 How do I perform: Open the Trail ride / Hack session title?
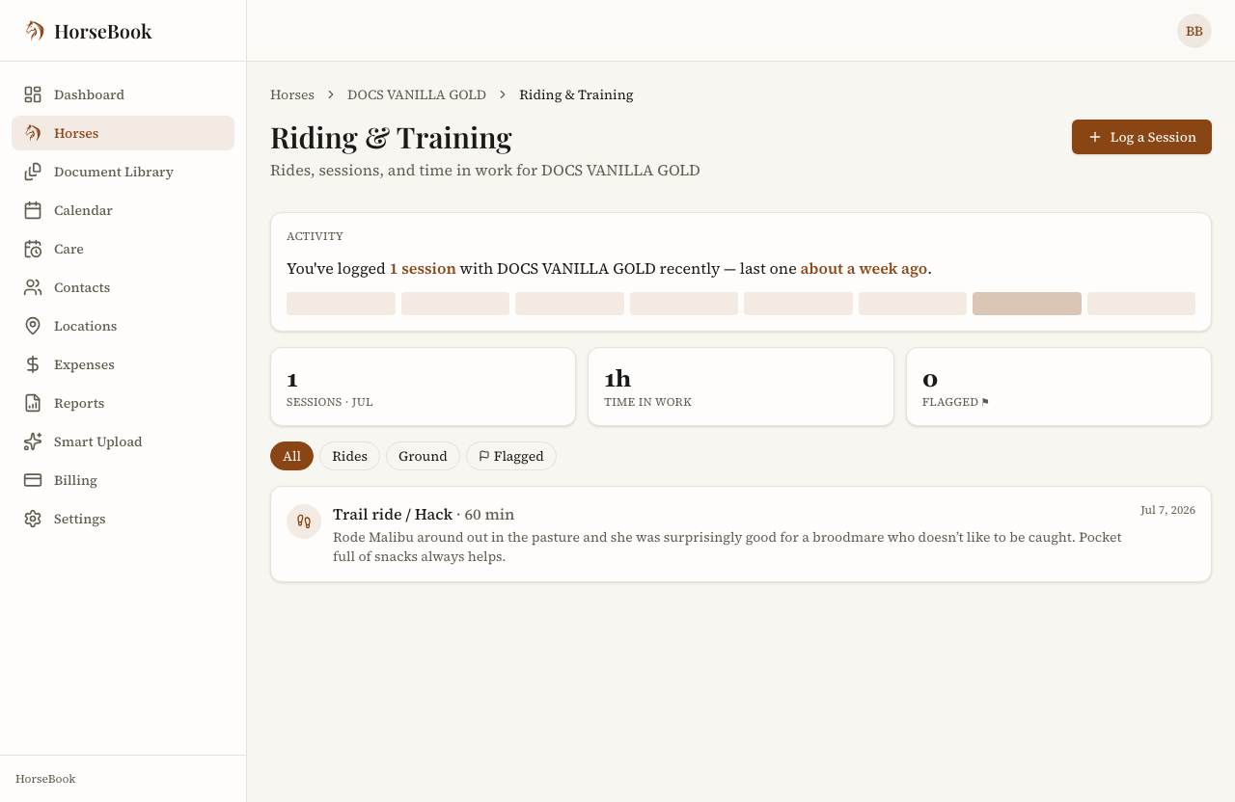point(393,514)
